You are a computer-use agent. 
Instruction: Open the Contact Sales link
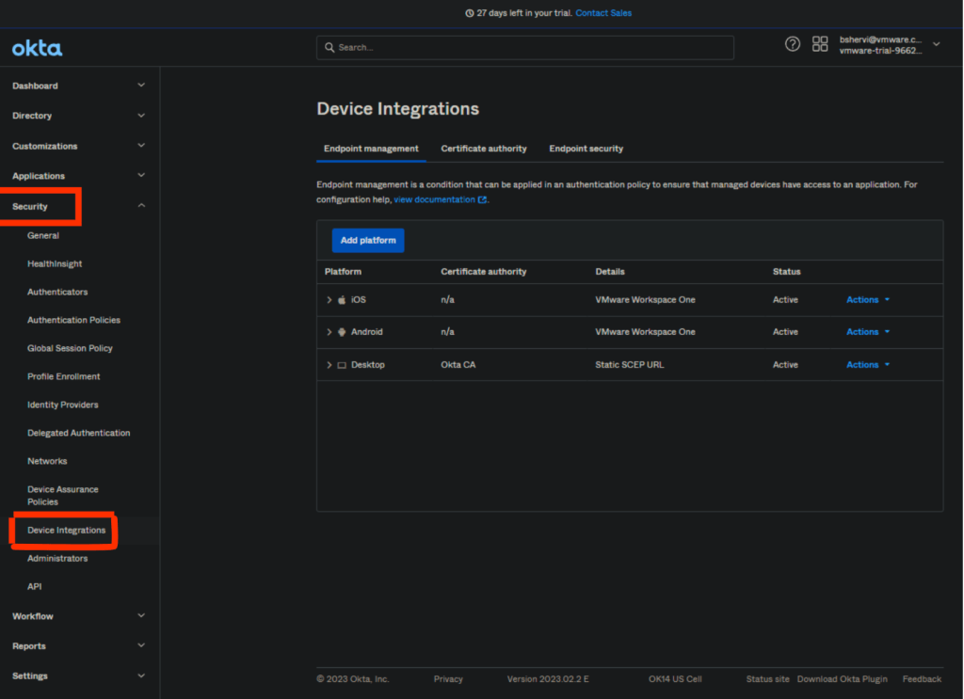coord(603,13)
